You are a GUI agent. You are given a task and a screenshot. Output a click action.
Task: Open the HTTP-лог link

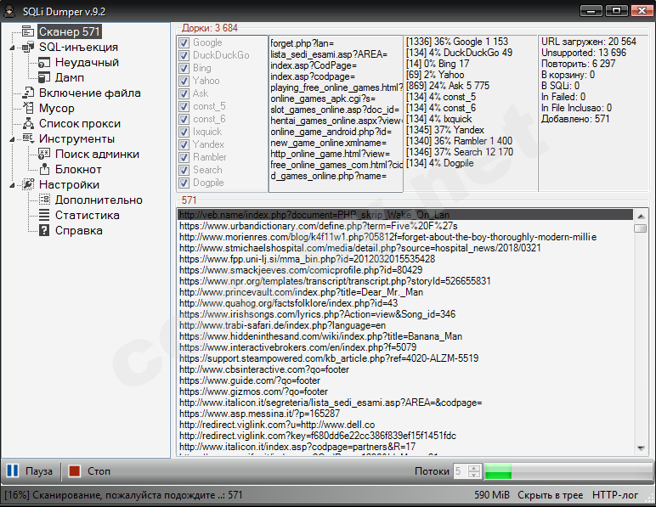(615, 495)
